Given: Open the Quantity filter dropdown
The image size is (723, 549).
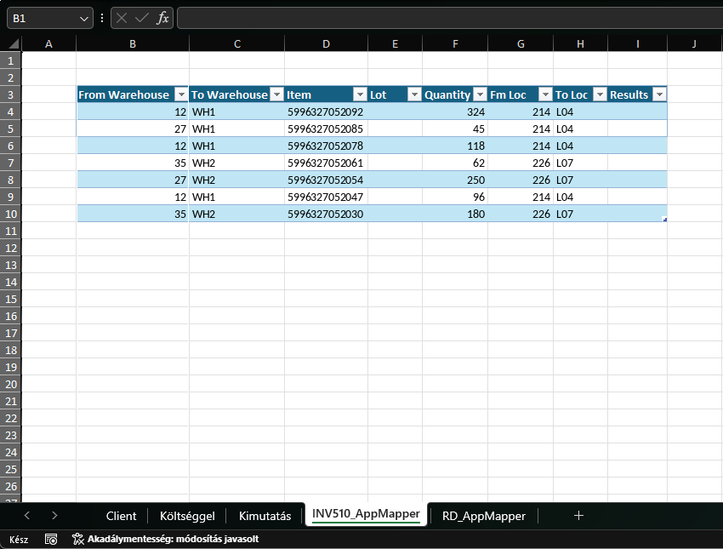Looking at the screenshot, I should (x=480, y=94).
